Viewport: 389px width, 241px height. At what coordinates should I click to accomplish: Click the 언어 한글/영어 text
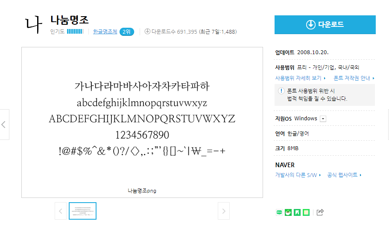[x=292, y=134]
